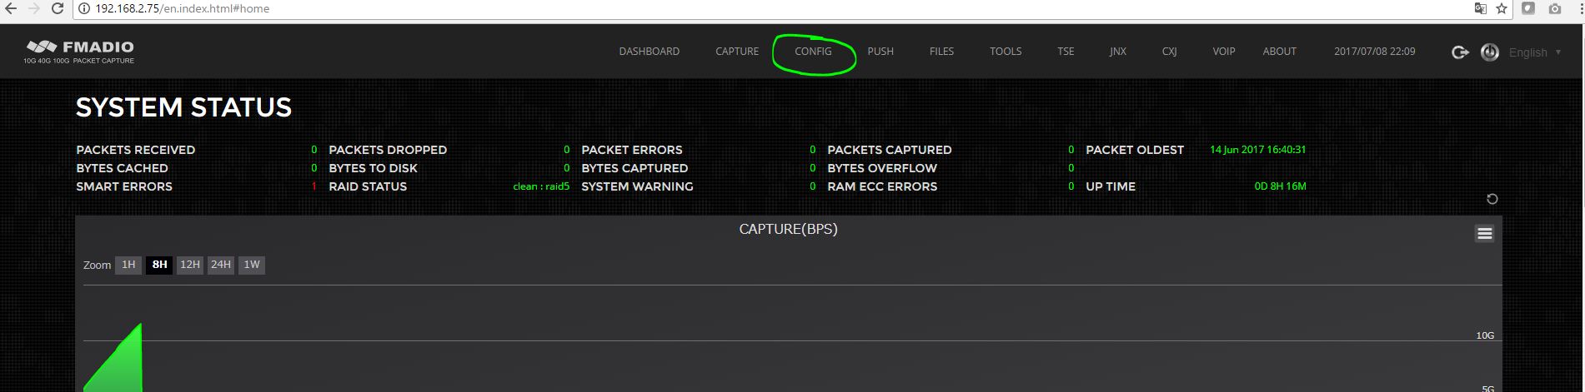Click the camera extension icon

click(x=1555, y=8)
